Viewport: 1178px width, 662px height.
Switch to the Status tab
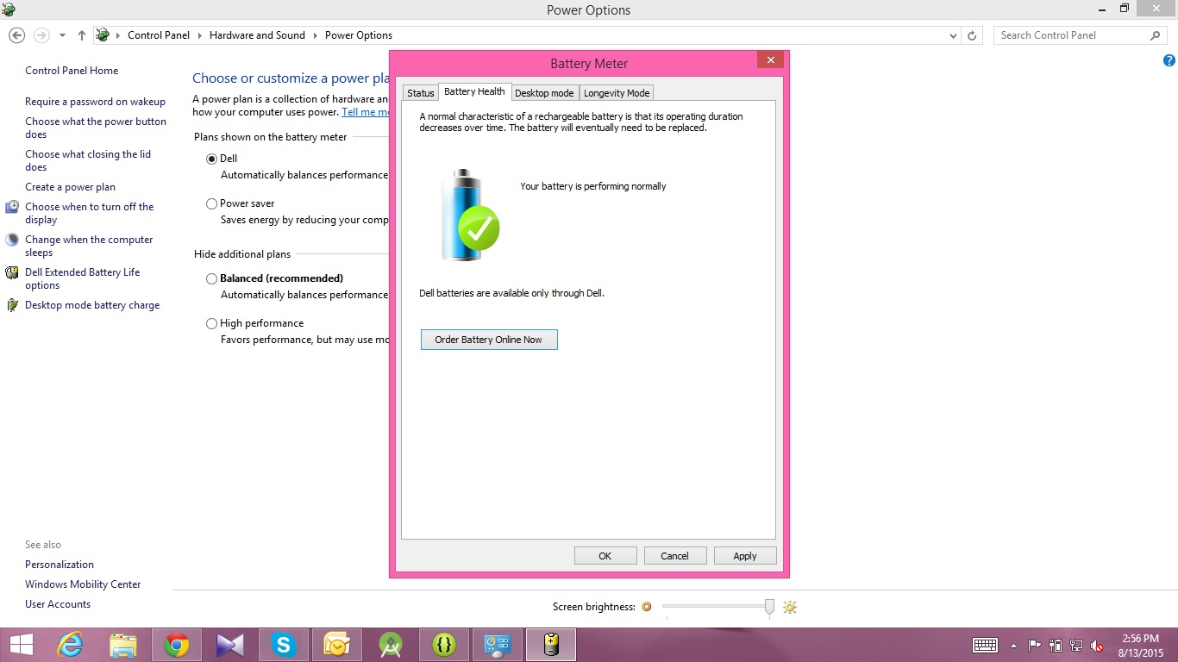pos(421,93)
